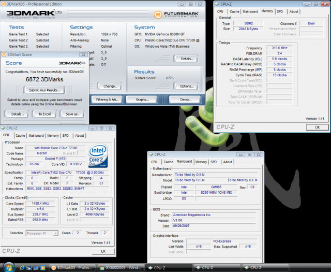This screenshot has height=272, width=331.
Task: Click the Change button in Settings
Action: pos(110,87)
